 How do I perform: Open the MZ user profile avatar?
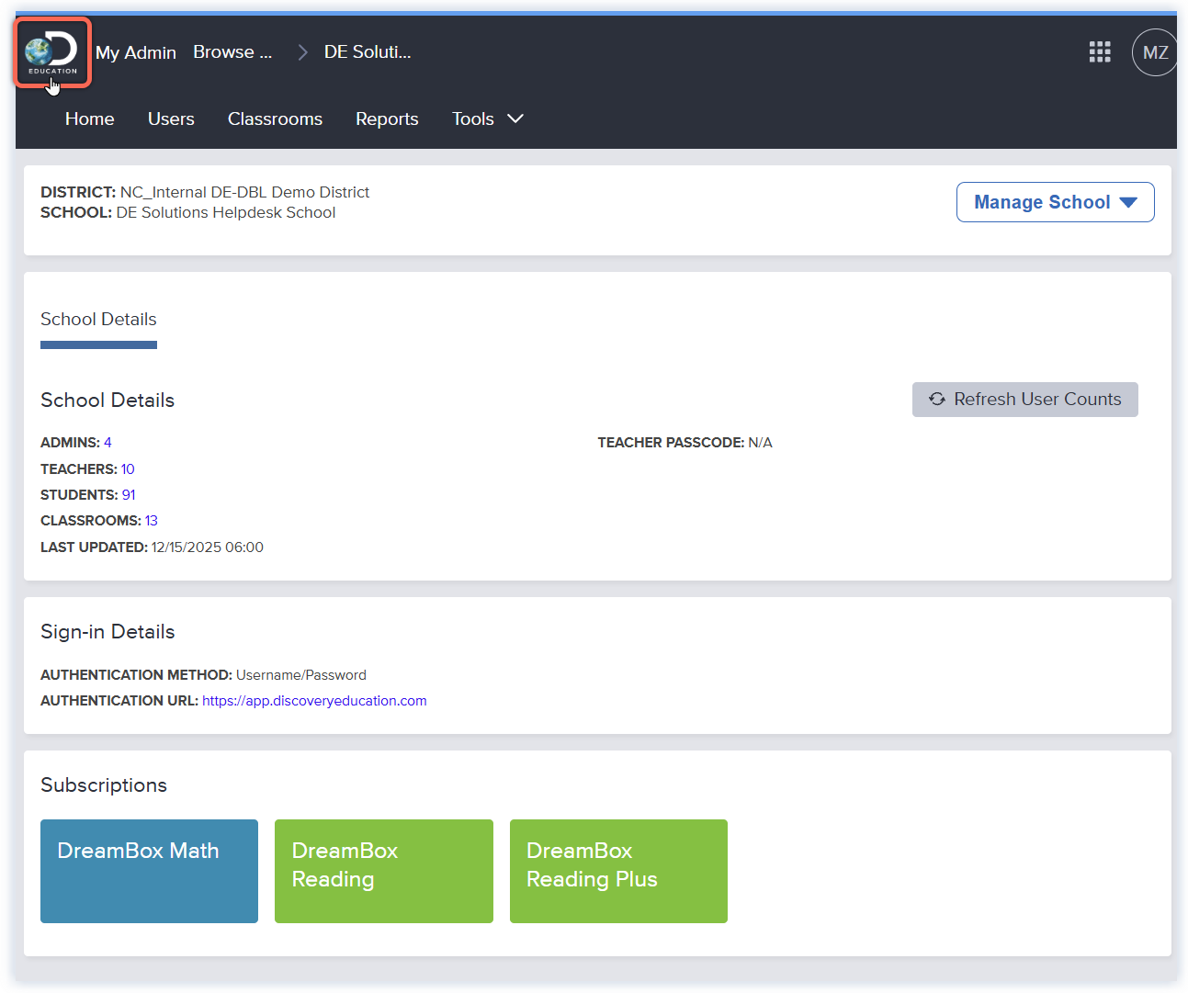coord(1155,52)
